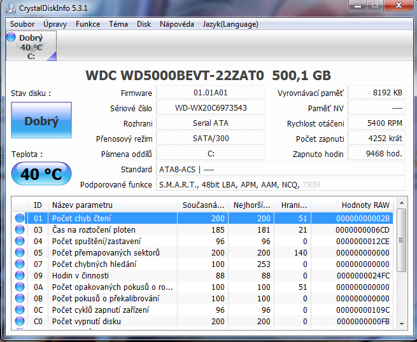Image resolution: width=417 pixels, height=342 pixels.
Task: Click the power-on count field 4252 krát
Action: (376, 139)
